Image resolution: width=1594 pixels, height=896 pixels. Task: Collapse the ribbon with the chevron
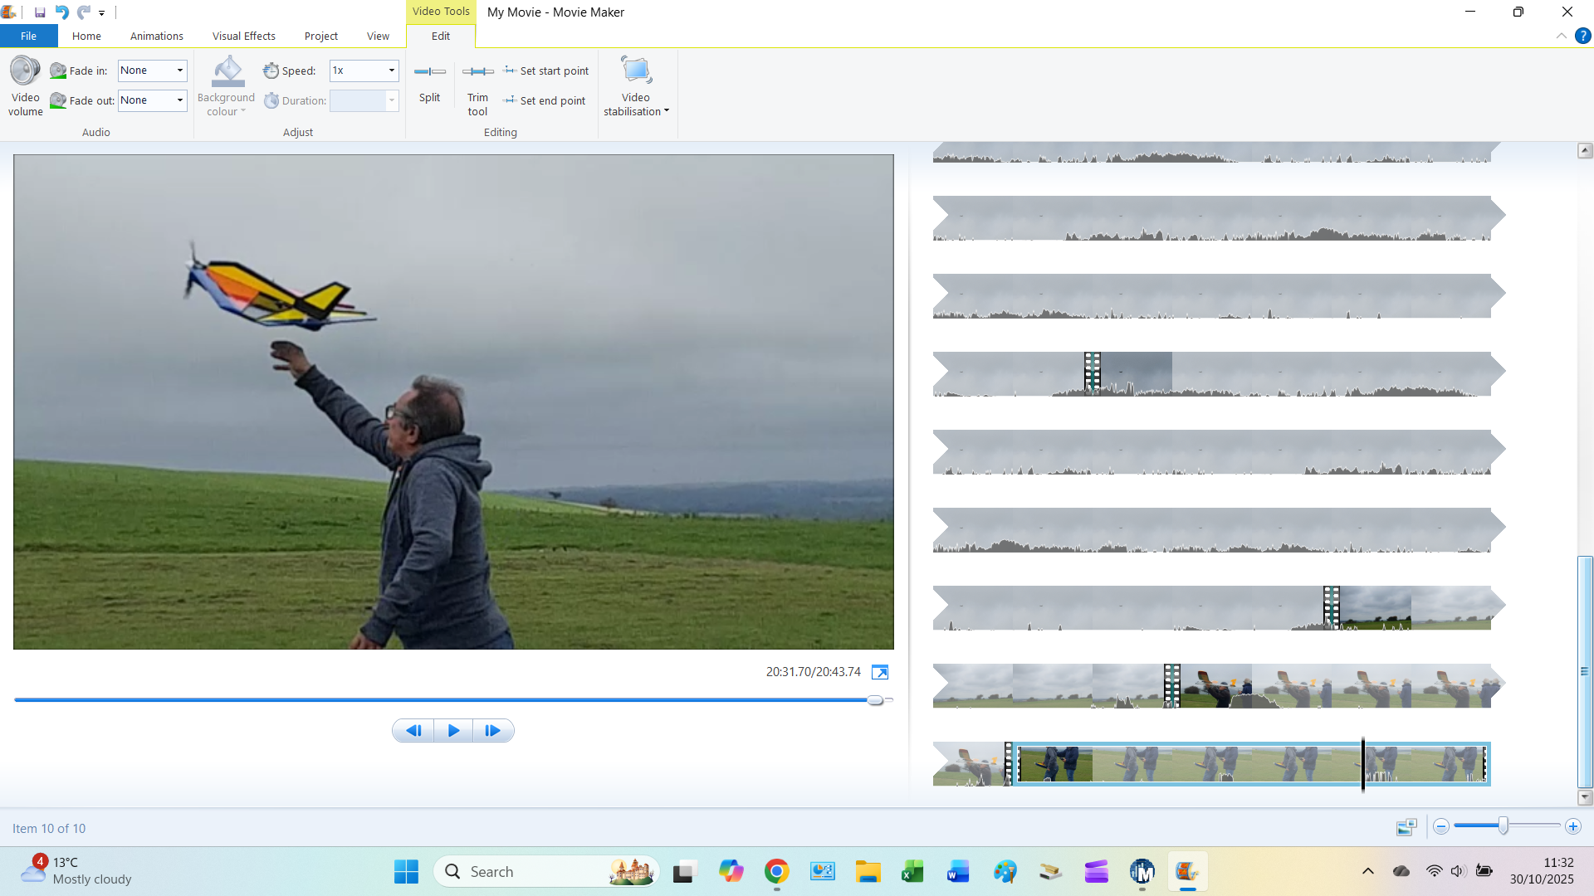[1562, 36]
